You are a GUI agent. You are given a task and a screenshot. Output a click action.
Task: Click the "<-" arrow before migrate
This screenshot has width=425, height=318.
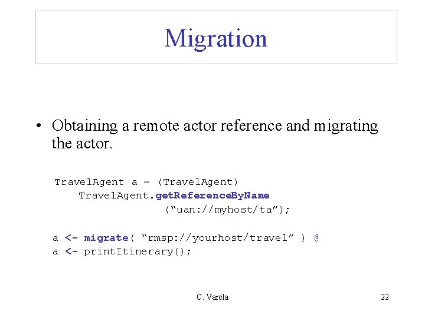click(71, 238)
